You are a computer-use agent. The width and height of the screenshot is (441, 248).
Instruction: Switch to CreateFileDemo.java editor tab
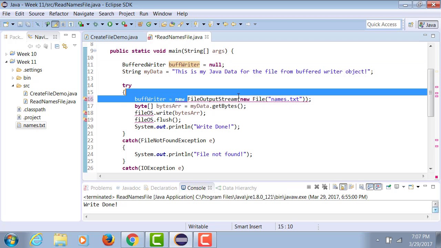pos(114,37)
